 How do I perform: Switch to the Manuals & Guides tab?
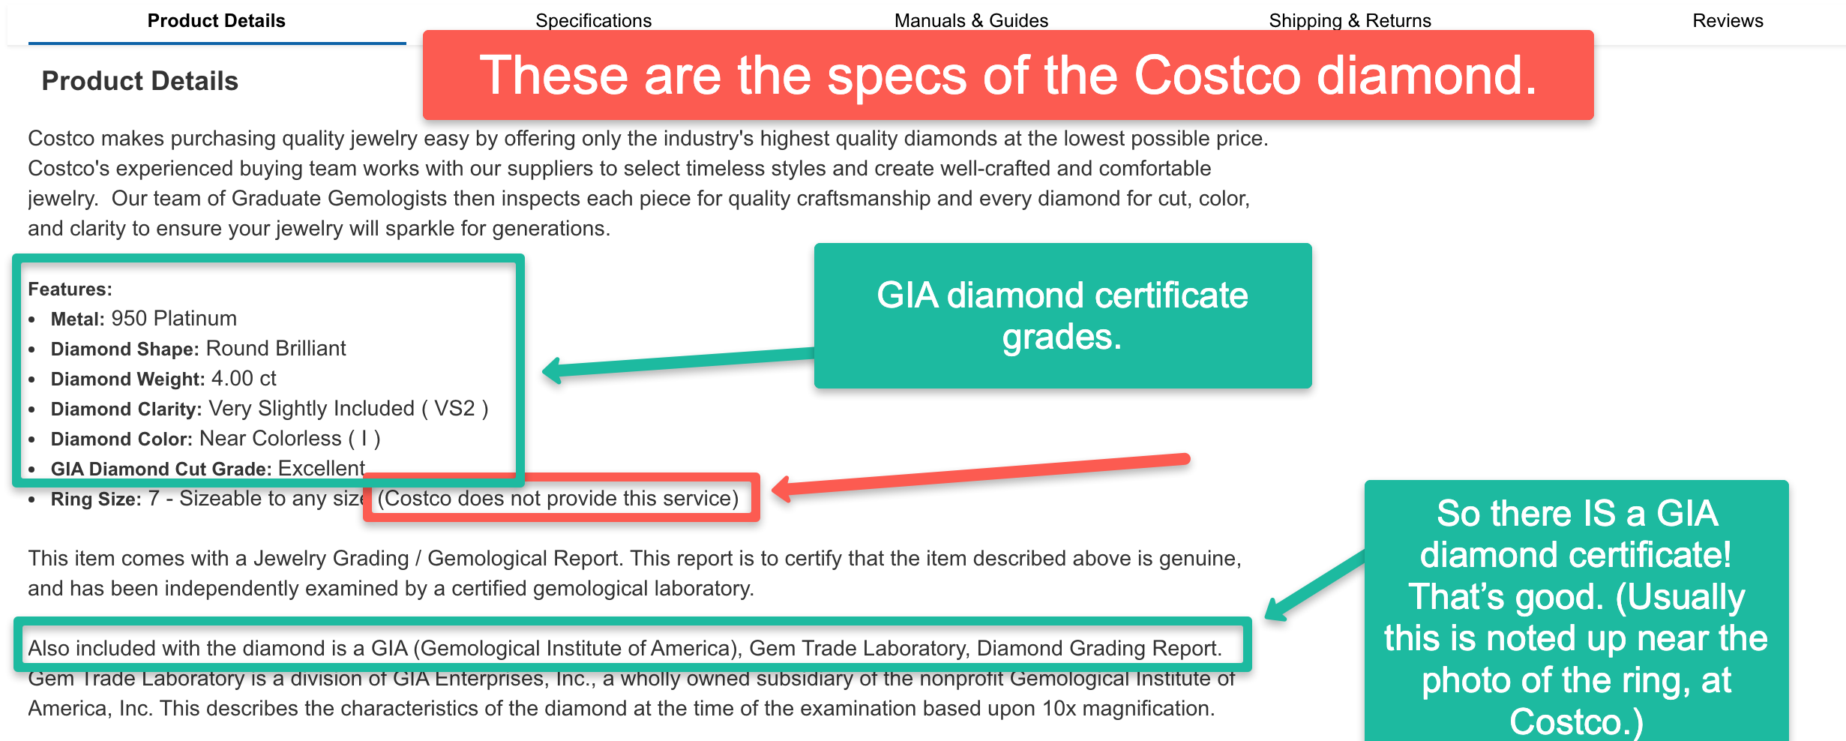[x=971, y=20]
